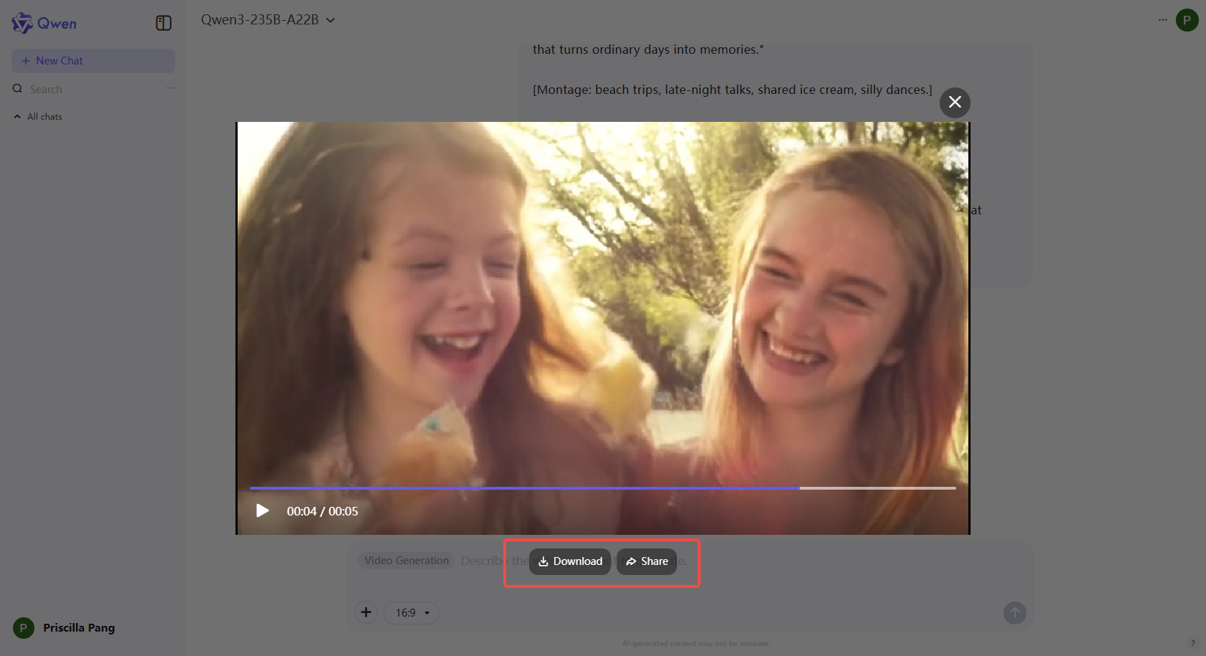The image size is (1206, 656).
Task: Add an attachment with the plus button
Action: click(x=366, y=612)
